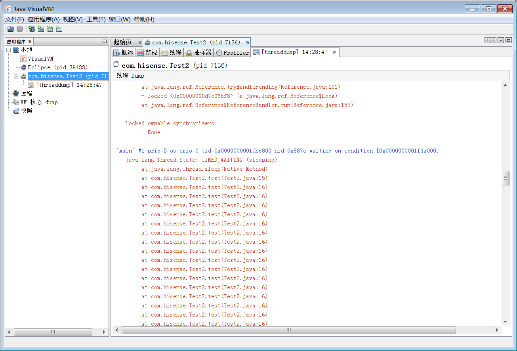517x351 pixels.
Task: Open the 帮助(H) menu
Action: [144, 19]
